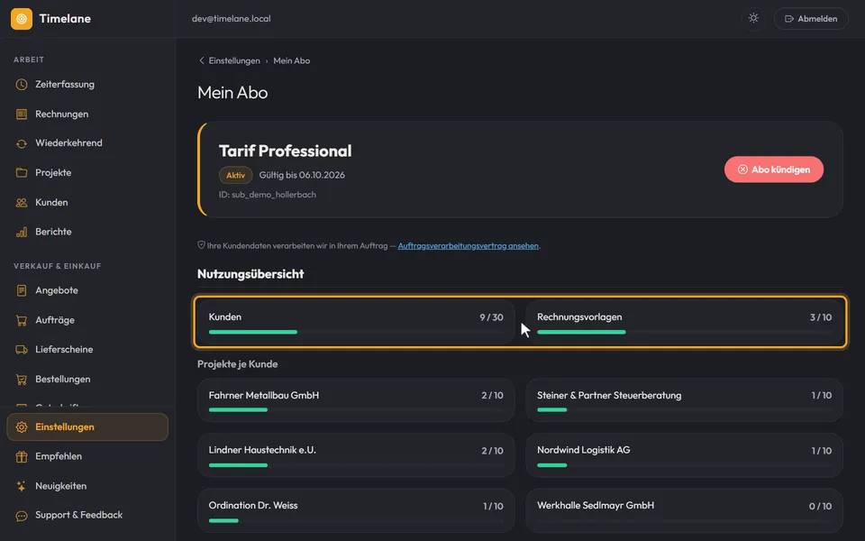
Task: Click the 'Tarif Professional' heading
Action: point(286,151)
